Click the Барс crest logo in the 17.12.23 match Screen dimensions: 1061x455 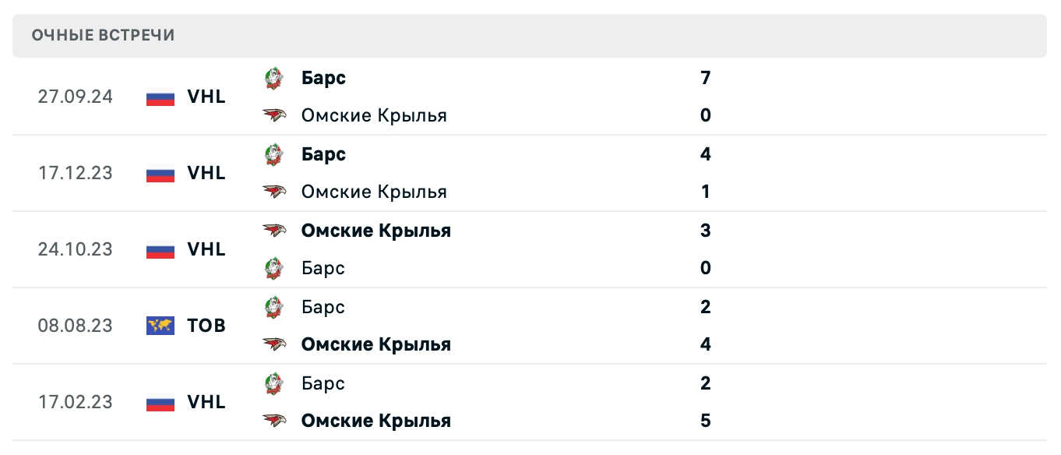point(273,154)
